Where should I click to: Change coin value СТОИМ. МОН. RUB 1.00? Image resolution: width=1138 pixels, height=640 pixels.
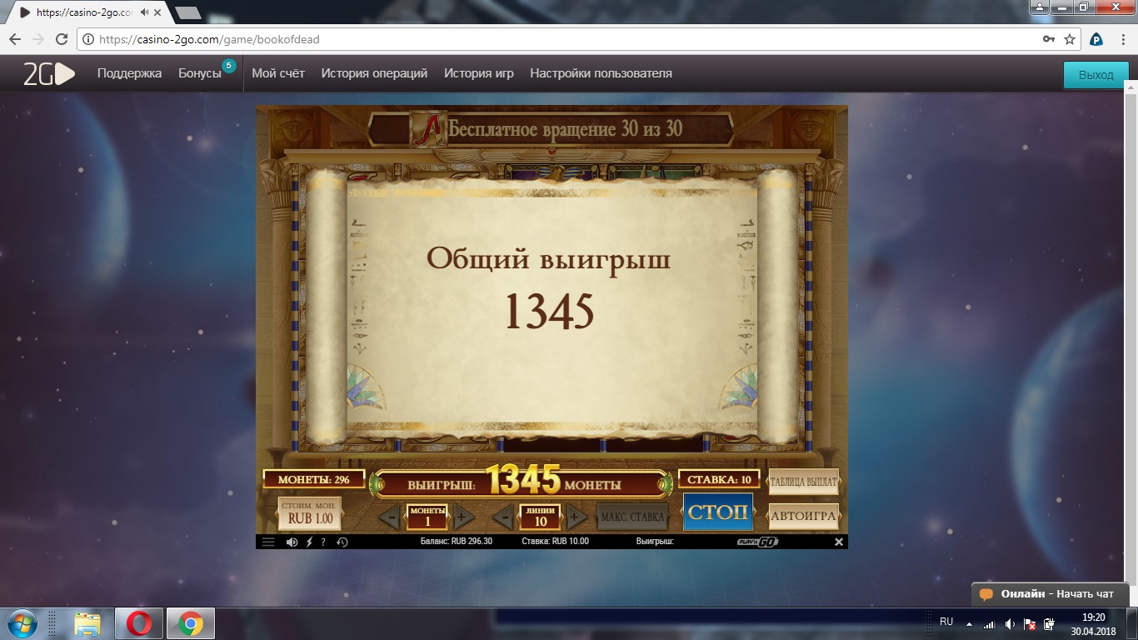pyautogui.click(x=309, y=513)
